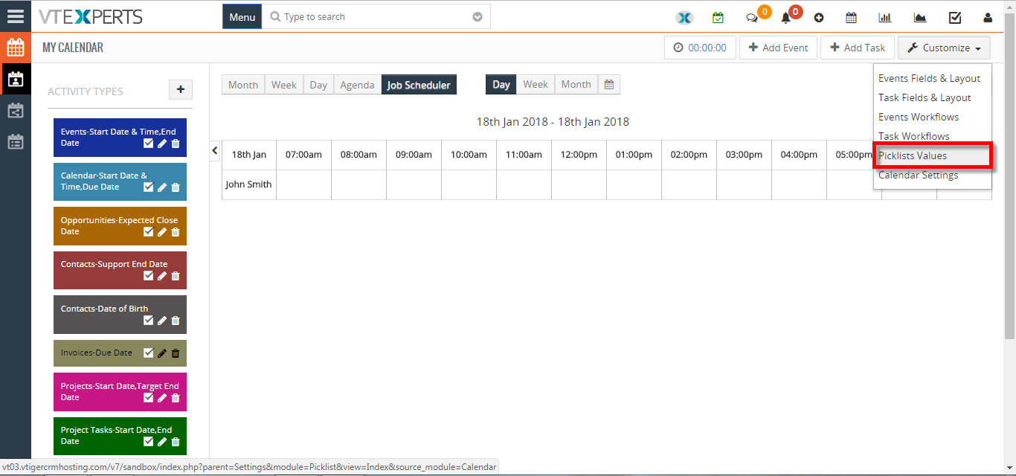Select the first Day view tab
Viewport: 1016px width, 476px height.
click(318, 85)
